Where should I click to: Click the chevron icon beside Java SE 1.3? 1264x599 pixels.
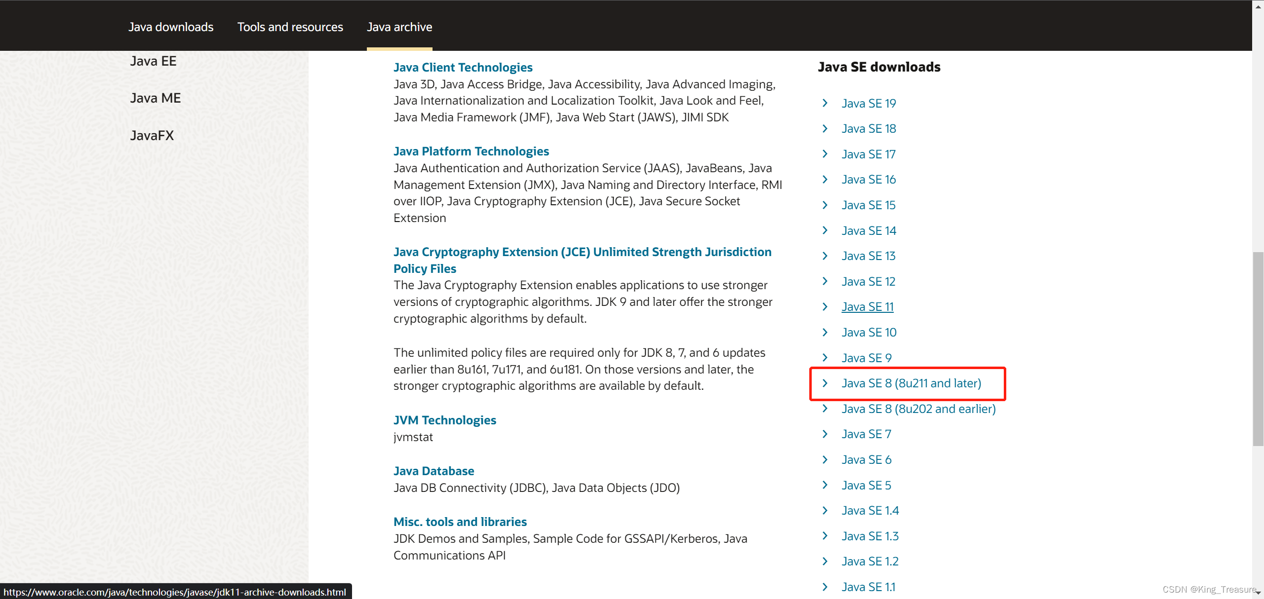point(825,535)
